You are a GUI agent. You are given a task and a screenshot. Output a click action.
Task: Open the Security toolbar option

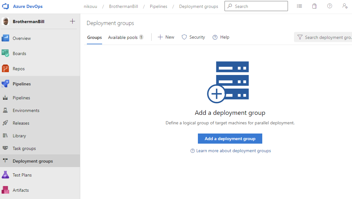tap(193, 37)
